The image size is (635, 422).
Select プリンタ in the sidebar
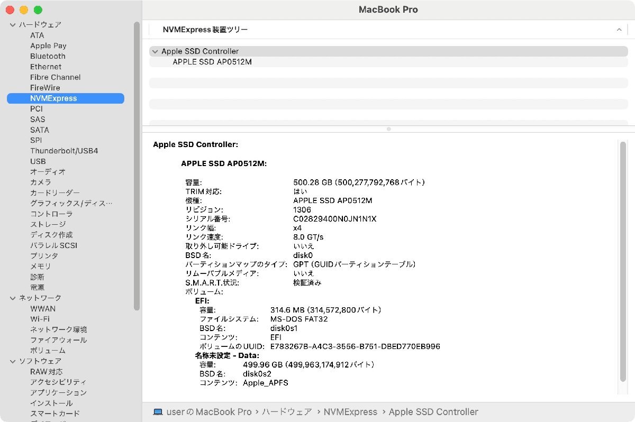(x=44, y=255)
